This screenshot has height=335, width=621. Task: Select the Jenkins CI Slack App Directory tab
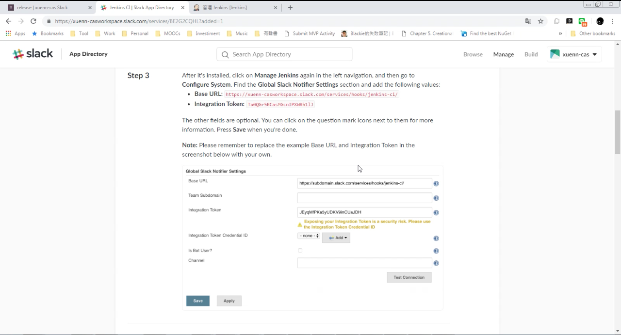(x=142, y=8)
